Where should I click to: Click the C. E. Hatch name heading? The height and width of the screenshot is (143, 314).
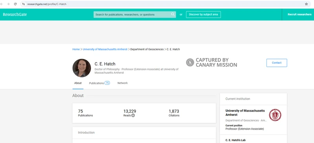(x=105, y=64)
